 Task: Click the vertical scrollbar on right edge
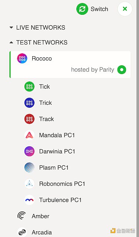click(x=138, y=118)
